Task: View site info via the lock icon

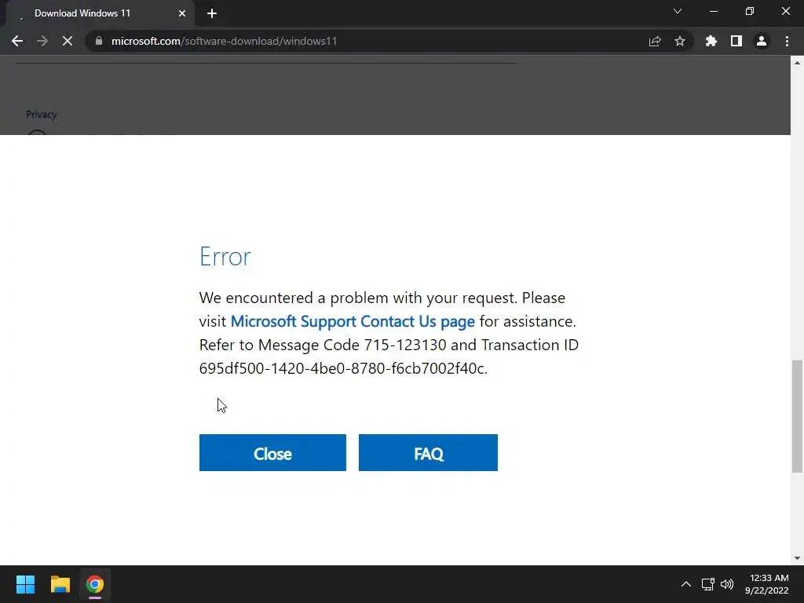Action: (99, 41)
